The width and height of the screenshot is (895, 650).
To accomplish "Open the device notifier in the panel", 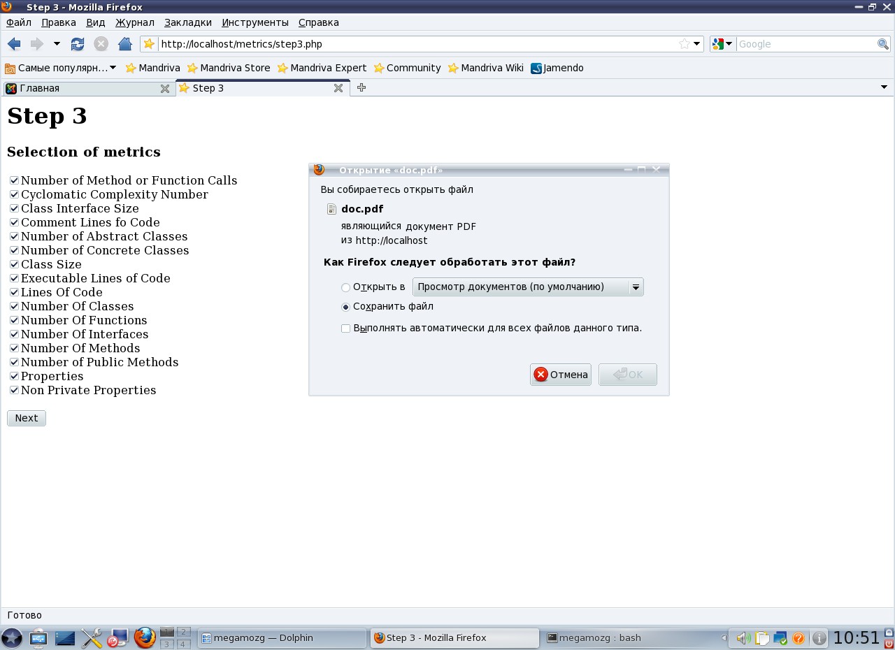I will tap(38, 637).
